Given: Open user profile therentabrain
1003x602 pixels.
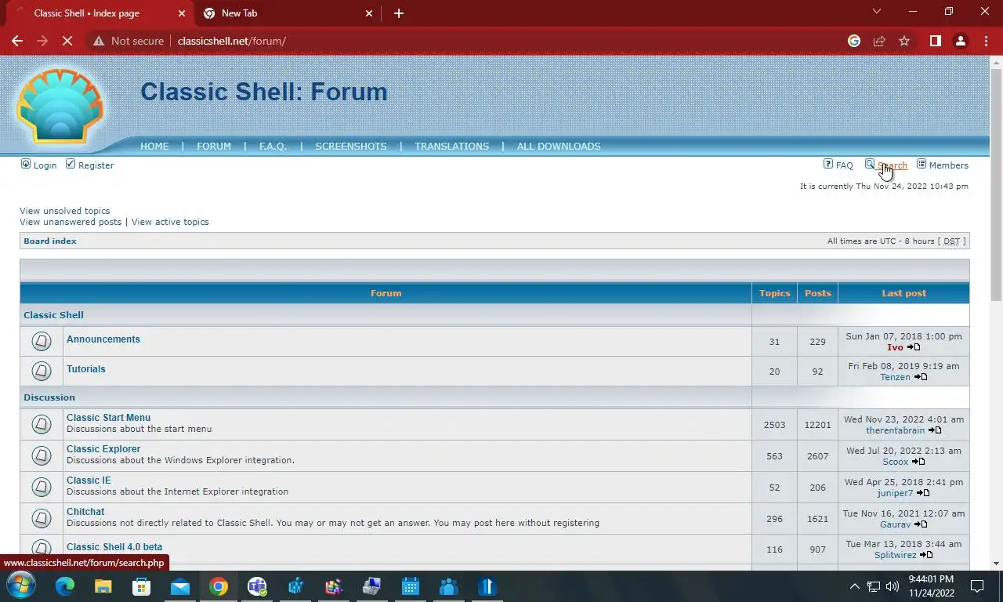Looking at the screenshot, I should 895,430.
